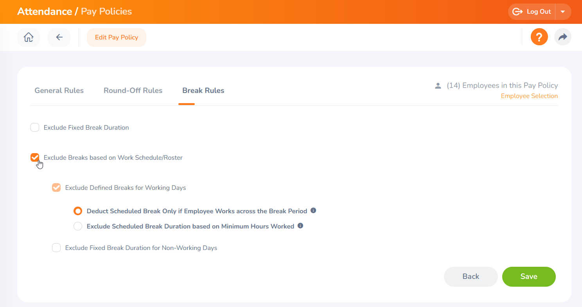Image resolution: width=582 pixels, height=307 pixels.
Task: Open the Employee Selection link
Action: tap(529, 96)
